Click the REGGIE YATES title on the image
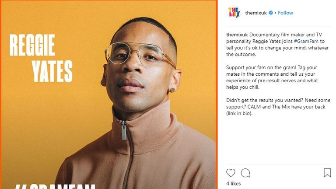 pyautogui.click(x=41, y=58)
